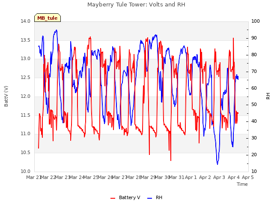Click the 50 tick on RH axis
This screenshot has width=274, height=206.
pyautogui.click(x=254, y=105)
